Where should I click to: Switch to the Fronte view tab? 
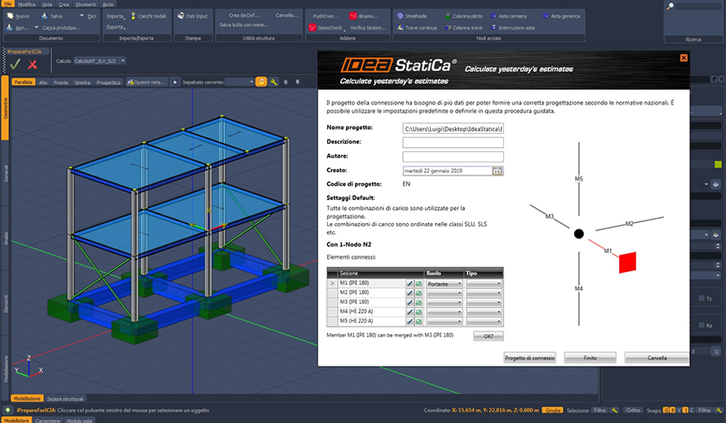click(x=60, y=82)
